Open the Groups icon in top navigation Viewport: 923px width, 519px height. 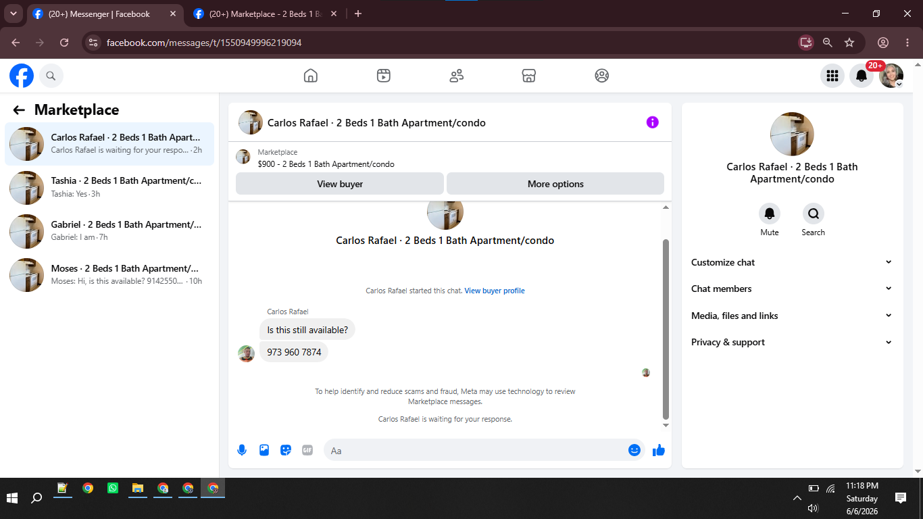[x=602, y=76]
